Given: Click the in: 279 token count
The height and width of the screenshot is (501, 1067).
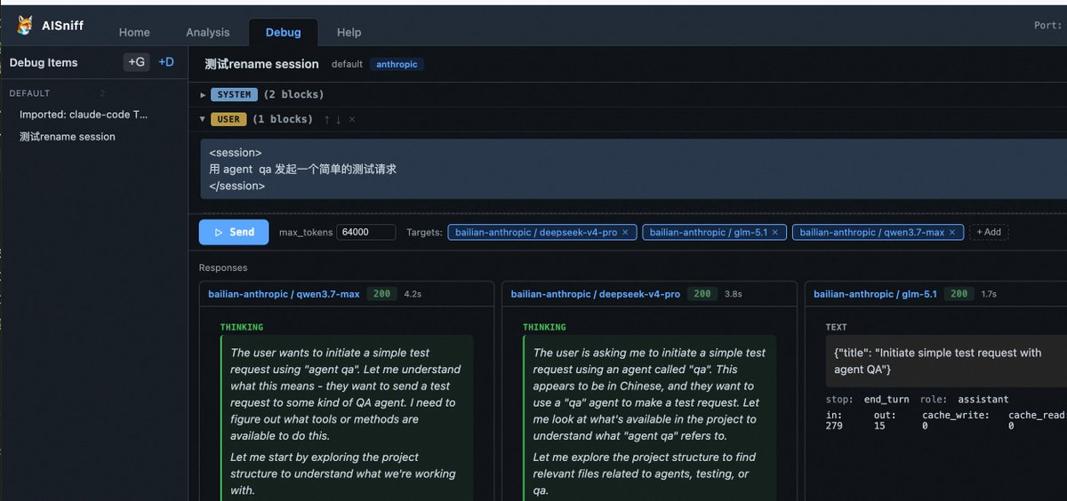Looking at the screenshot, I should (x=835, y=420).
